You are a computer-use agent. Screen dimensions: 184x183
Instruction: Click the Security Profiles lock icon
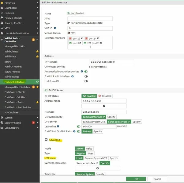(2, 23)
